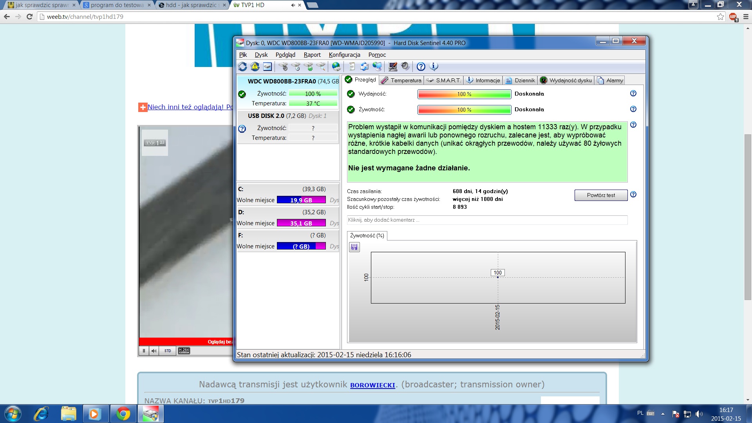Click the taskbar volume speaker icon
This screenshot has width=752, height=423.
(x=699, y=414)
